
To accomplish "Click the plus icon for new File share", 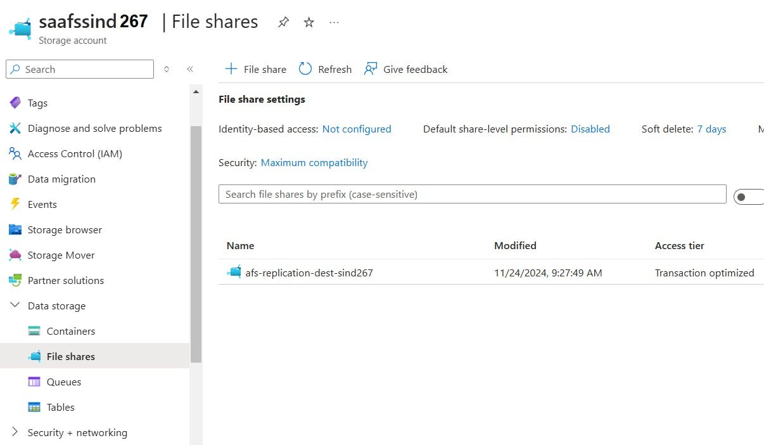I will [x=231, y=69].
